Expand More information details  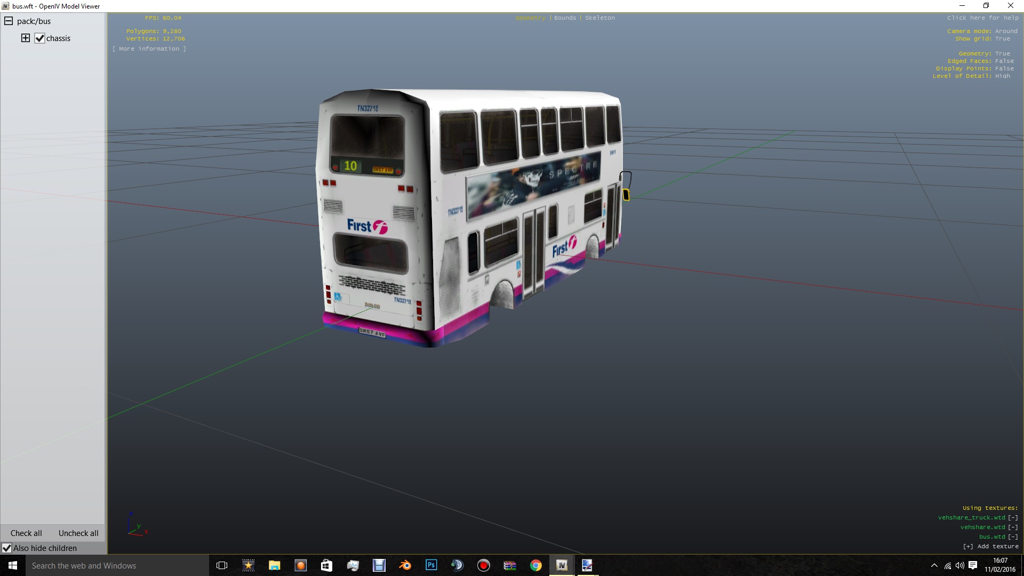pyautogui.click(x=149, y=49)
